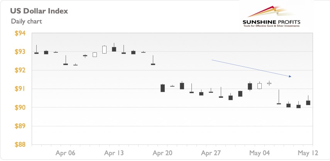Click the last candlestick near May 12
This screenshot has width=330, height=161.
pos(308,101)
